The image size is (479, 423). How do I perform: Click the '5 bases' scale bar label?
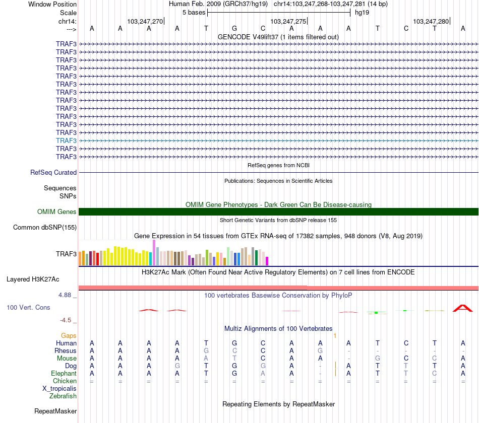[194, 13]
